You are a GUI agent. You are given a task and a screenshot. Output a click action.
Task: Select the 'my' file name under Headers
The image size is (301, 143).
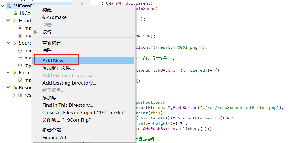tap(28, 36)
